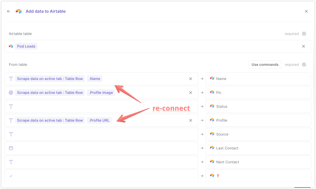Click globe URL icon in Pic row
Viewport: 316px width, 189px height.
click(x=11, y=93)
